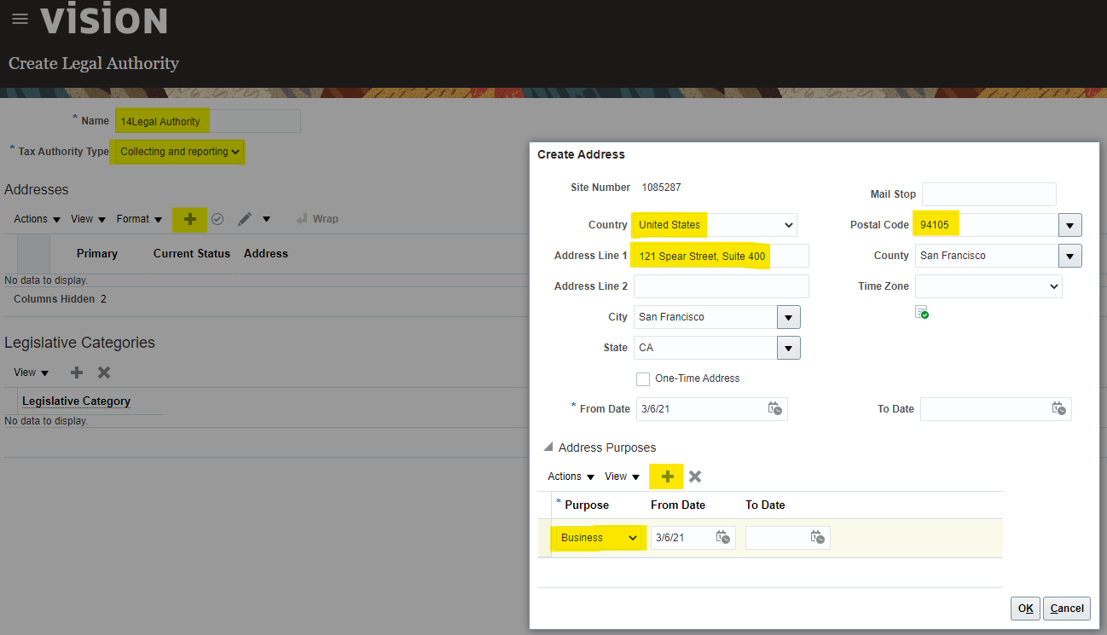Remove address purpose with X icon

[x=695, y=476]
